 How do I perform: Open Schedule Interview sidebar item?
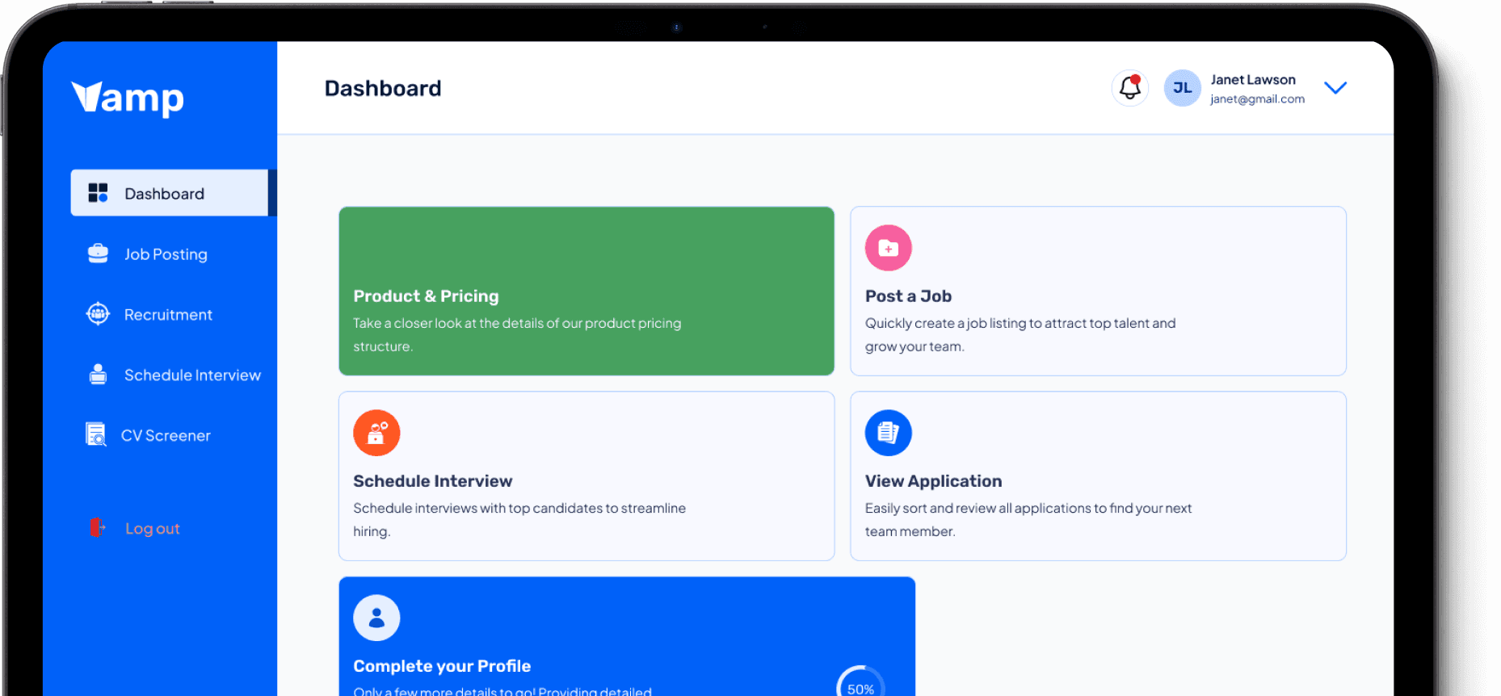191,375
